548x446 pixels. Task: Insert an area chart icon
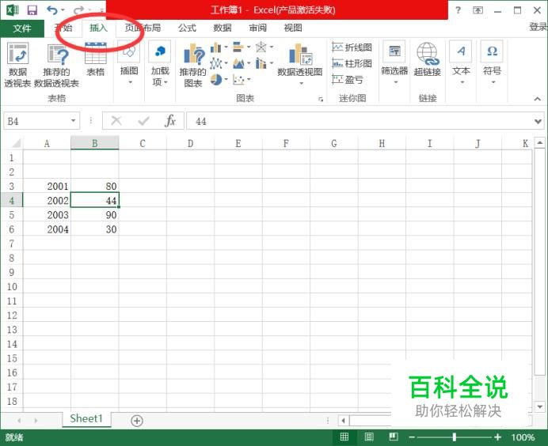click(238, 63)
